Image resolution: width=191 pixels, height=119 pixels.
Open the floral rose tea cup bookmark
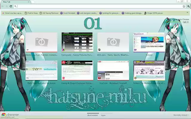click(x=13, y=13)
